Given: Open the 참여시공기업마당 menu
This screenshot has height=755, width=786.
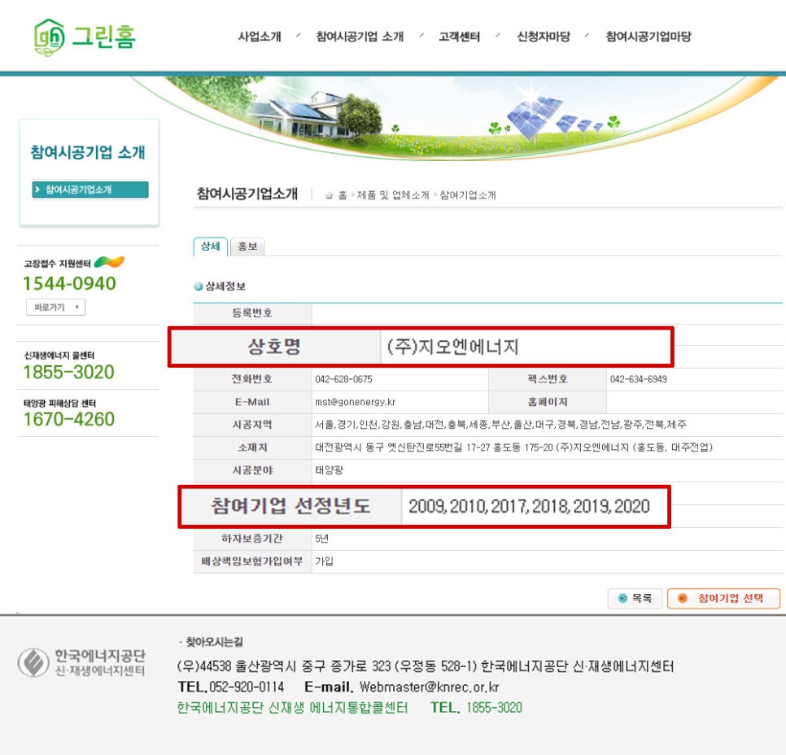Looking at the screenshot, I should pyautogui.click(x=648, y=37).
